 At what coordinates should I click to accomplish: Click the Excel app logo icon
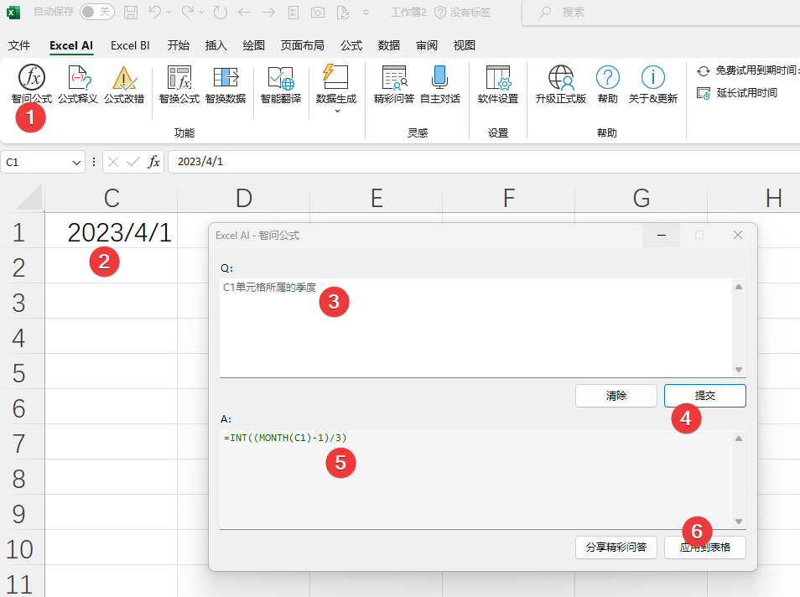pyautogui.click(x=13, y=13)
